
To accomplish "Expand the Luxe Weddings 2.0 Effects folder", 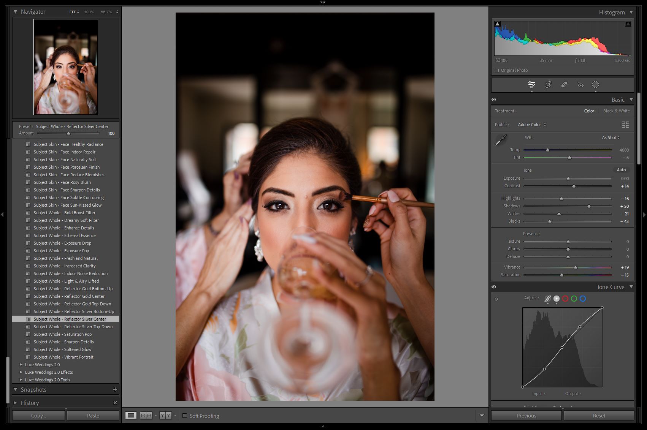I will click(x=21, y=372).
